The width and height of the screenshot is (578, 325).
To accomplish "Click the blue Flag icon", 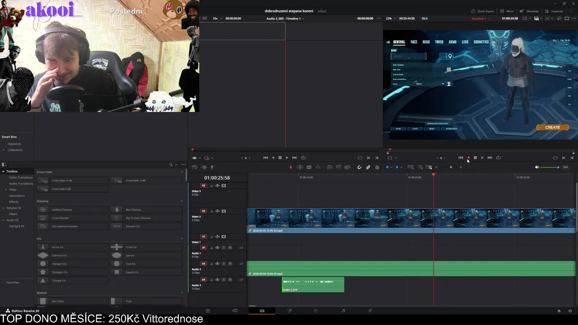I will point(387,167).
